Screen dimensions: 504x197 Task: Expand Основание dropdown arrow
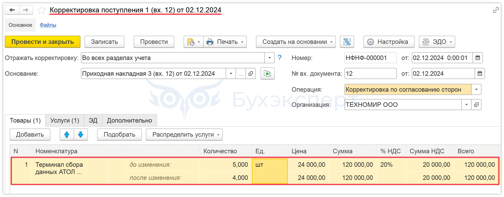[231, 74]
